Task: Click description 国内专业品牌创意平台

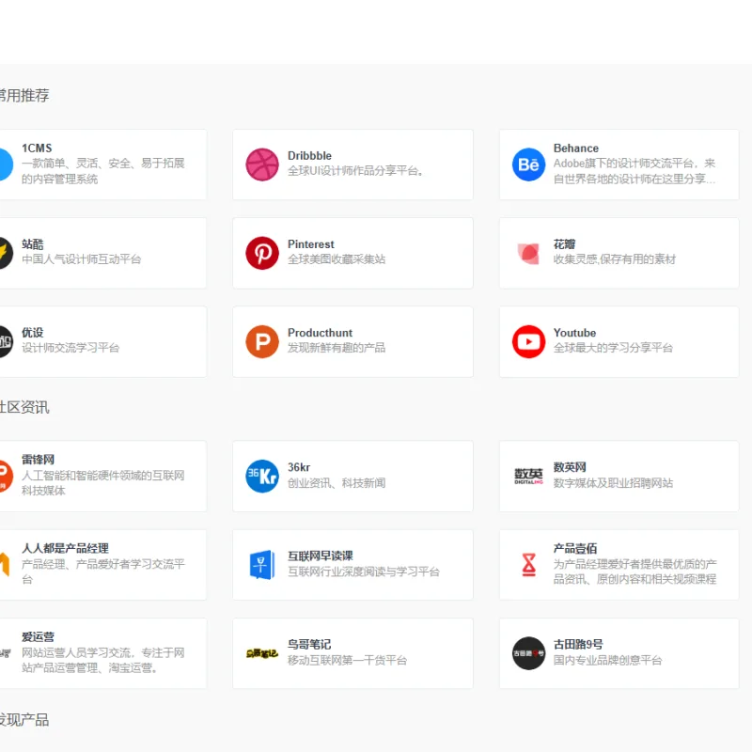Action: coord(607,661)
